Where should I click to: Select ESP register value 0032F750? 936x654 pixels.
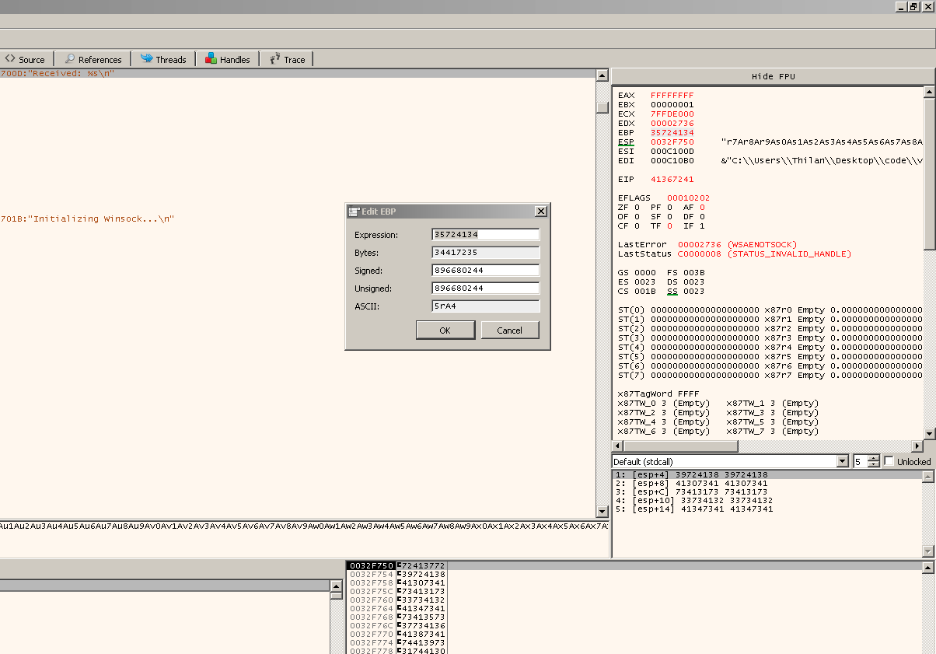tap(672, 142)
